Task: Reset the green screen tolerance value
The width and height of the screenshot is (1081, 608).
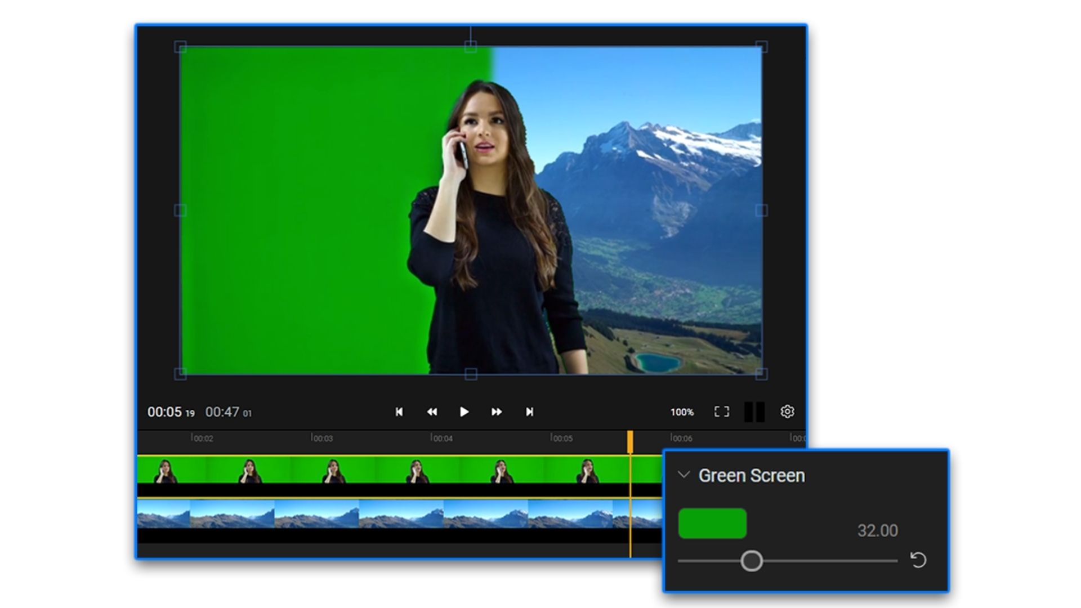Action: point(918,560)
